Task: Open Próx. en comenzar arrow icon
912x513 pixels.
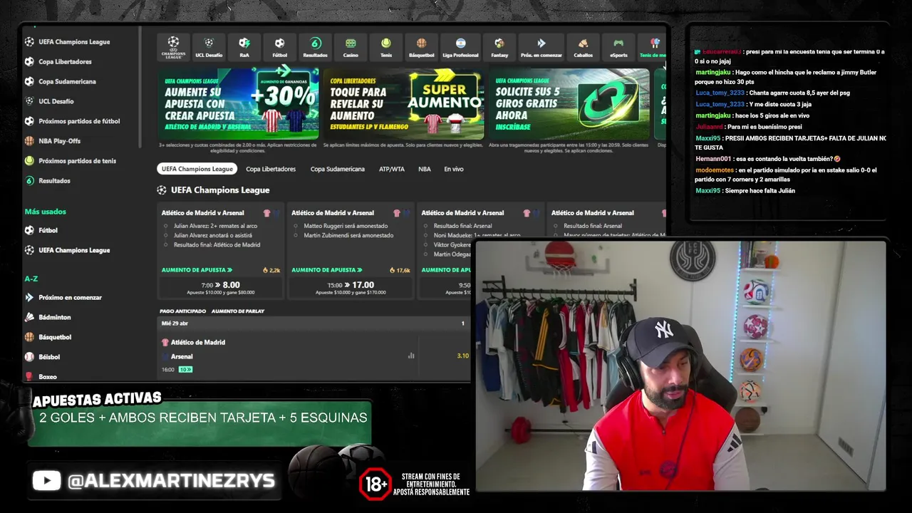Action: point(541,47)
